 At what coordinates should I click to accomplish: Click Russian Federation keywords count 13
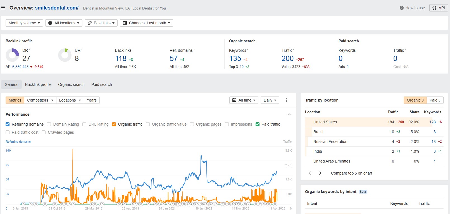[434, 142]
